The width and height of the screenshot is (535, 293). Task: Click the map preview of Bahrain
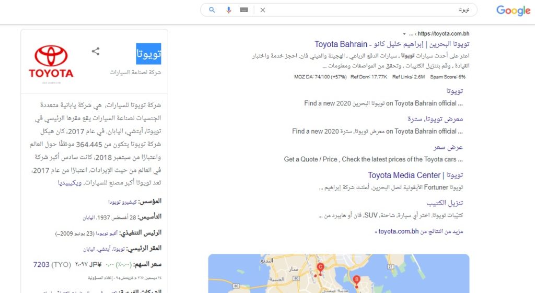339,273
